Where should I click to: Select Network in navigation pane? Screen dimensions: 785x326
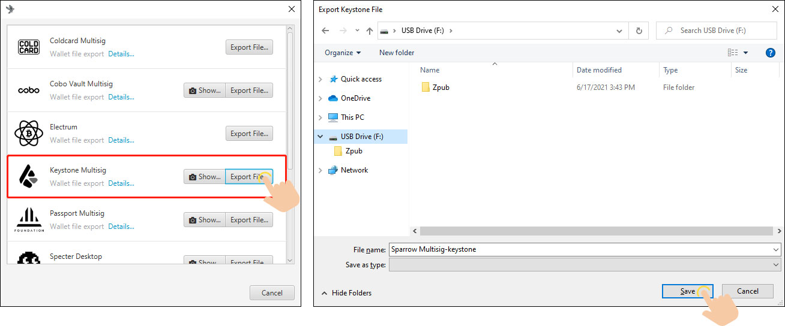(x=354, y=170)
